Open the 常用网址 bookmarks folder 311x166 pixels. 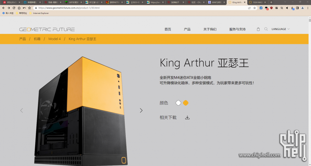[x=22, y=13]
